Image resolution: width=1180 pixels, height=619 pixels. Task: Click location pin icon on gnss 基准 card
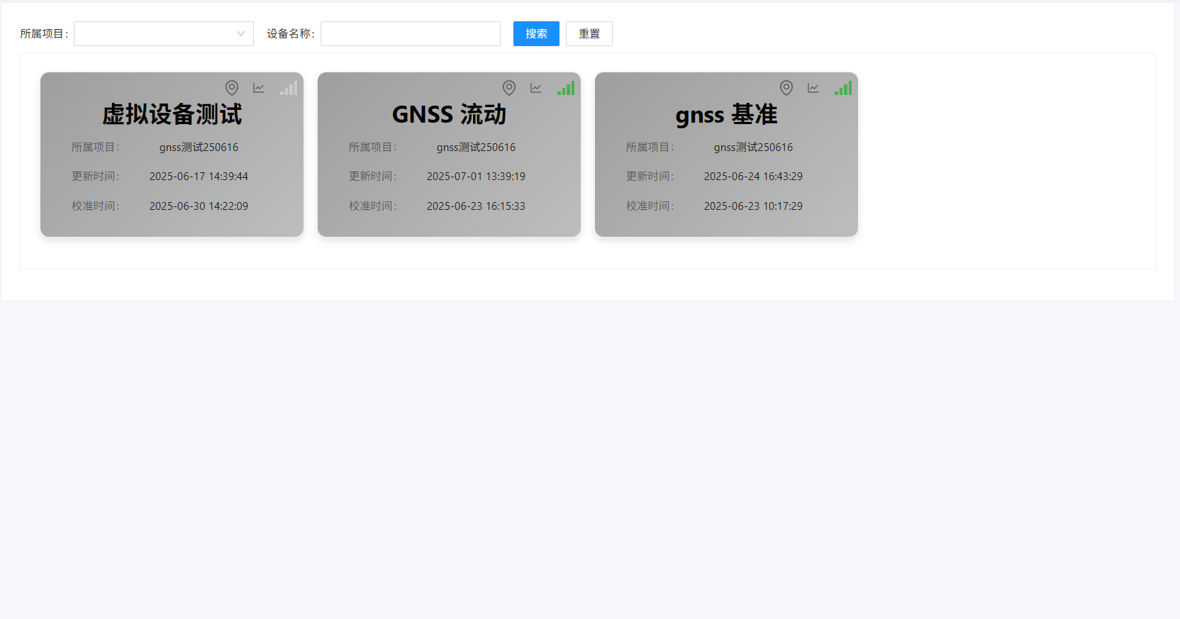[x=786, y=88]
